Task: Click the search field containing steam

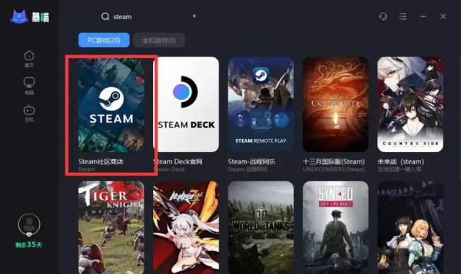Action: tap(148, 16)
